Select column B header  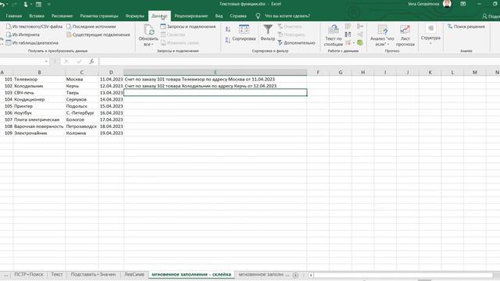pos(39,73)
